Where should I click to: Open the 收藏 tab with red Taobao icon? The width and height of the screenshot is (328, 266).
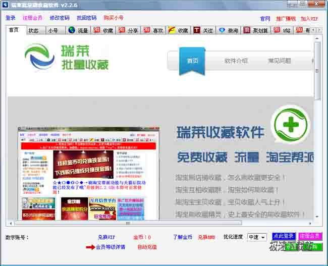click(103, 30)
